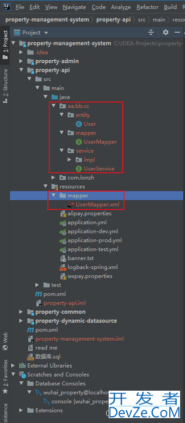Expand the property-admin module
The image size is (185, 423).
point(21,61)
